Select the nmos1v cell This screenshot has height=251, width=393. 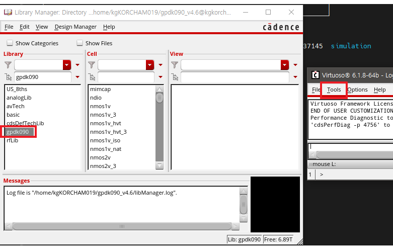coord(100,106)
